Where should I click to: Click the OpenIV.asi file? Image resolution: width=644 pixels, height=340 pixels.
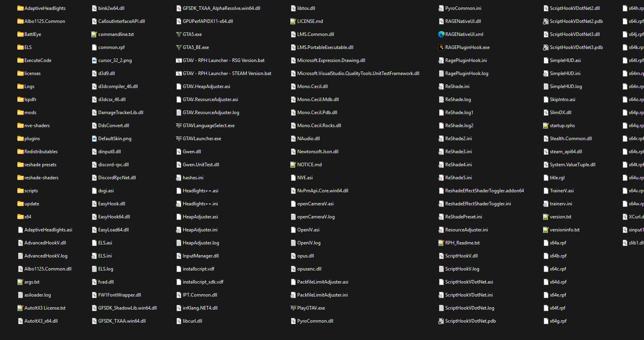(x=305, y=230)
